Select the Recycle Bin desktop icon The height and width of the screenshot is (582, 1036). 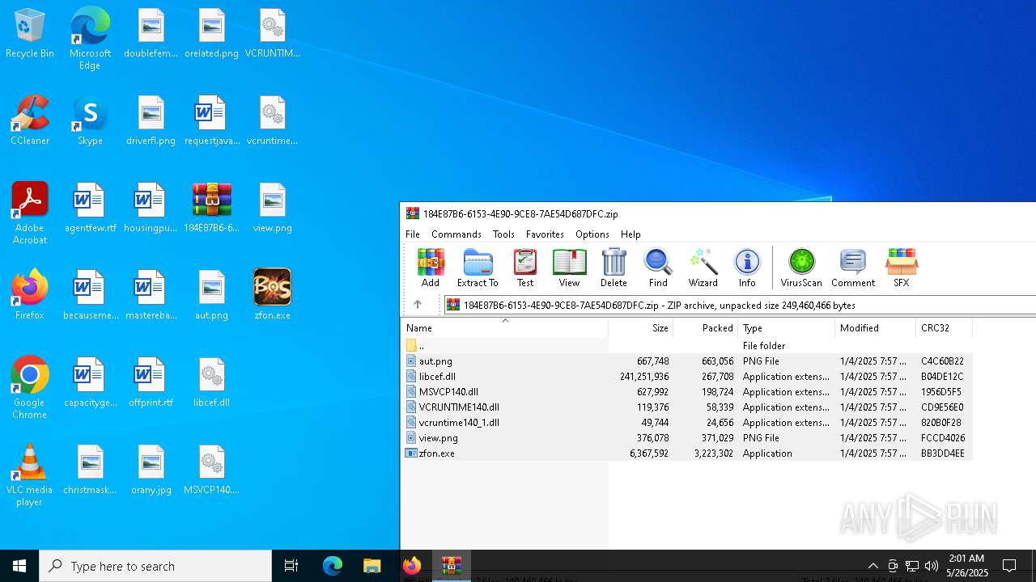click(30, 34)
